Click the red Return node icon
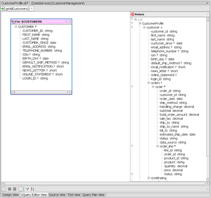This screenshot has height=198, width=211. 132,14
